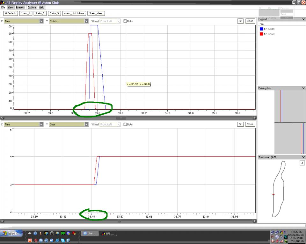Close the Gear graph
The width and height of the screenshot is (306, 244).
250,124
